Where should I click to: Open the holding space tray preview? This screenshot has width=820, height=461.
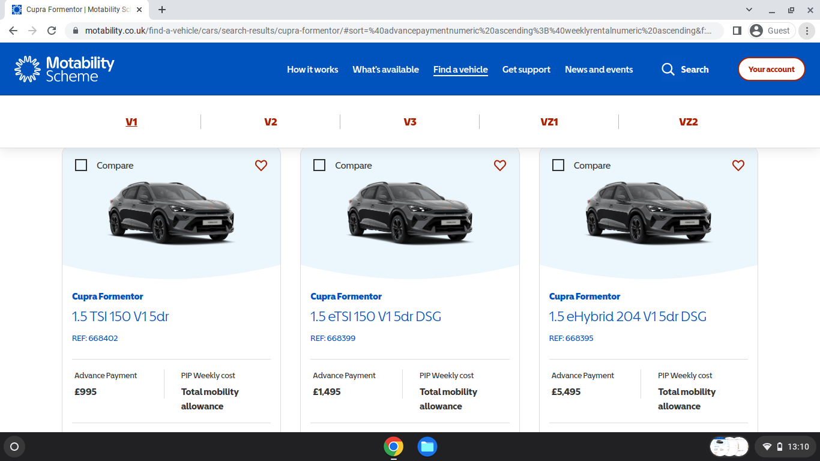pyautogui.click(x=729, y=447)
